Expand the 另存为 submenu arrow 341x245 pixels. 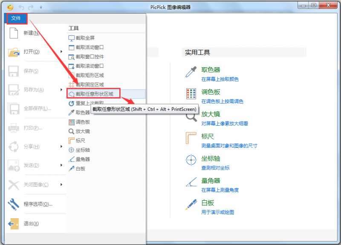point(61,89)
